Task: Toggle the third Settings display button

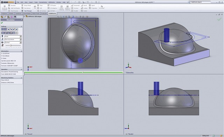Action: point(8,29)
